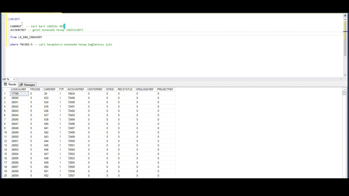Open the 100 % zoom dropdown

pos(14,79)
